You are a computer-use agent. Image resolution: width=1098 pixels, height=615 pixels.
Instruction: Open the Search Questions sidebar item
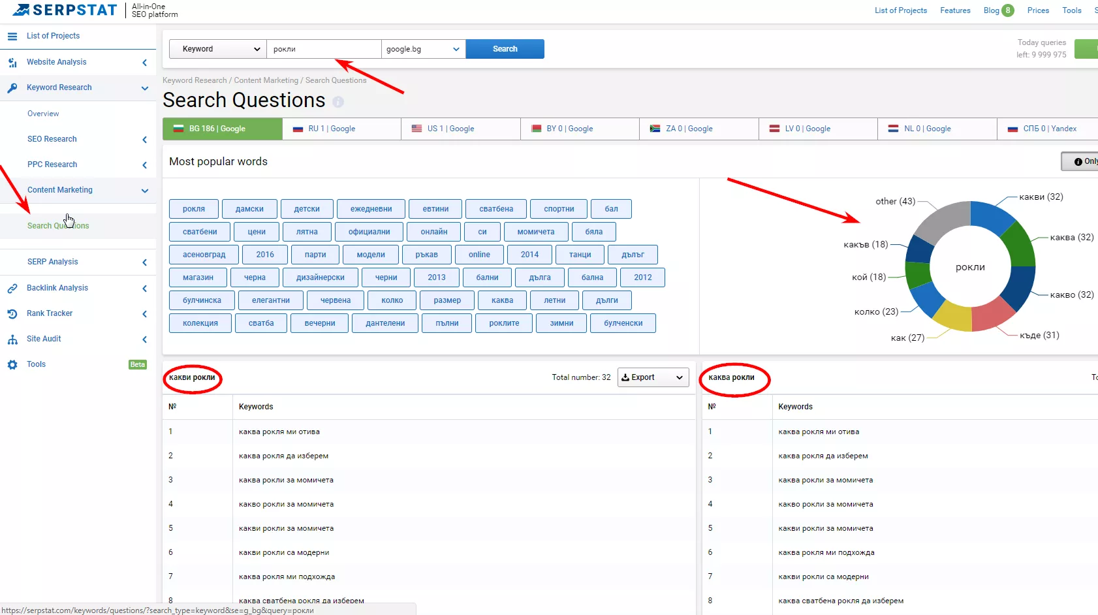click(58, 226)
